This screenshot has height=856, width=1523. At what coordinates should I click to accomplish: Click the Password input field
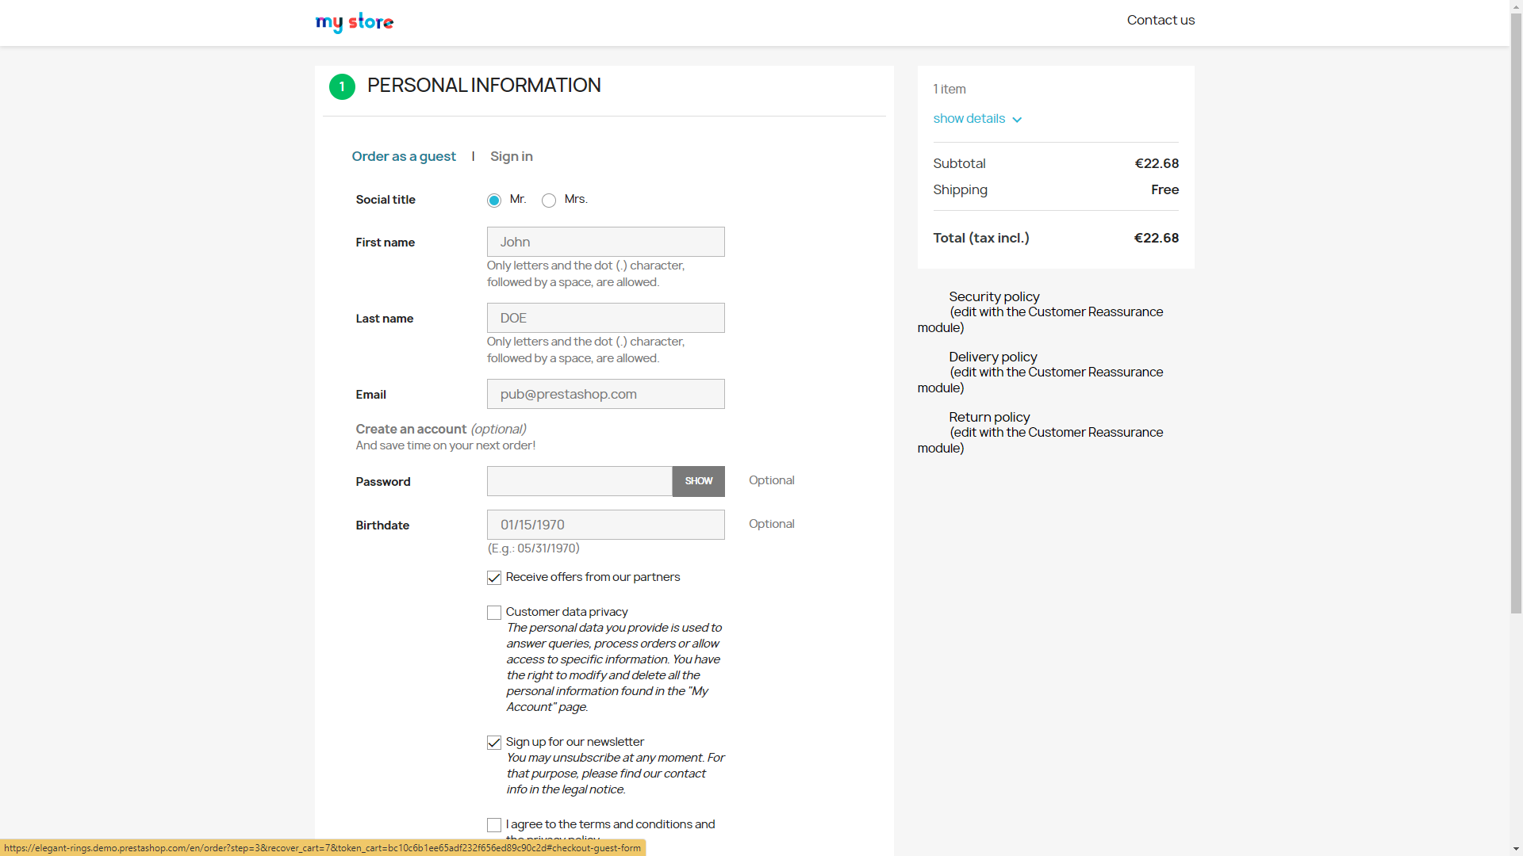[580, 481]
